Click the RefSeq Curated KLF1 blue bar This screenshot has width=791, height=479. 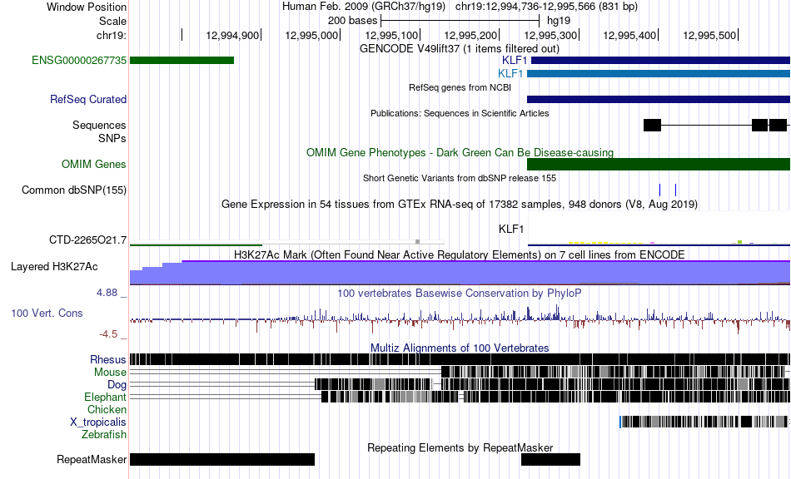(x=659, y=99)
